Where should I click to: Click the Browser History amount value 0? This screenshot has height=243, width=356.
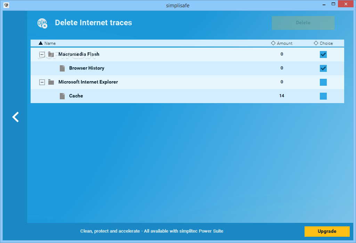(x=282, y=68)
